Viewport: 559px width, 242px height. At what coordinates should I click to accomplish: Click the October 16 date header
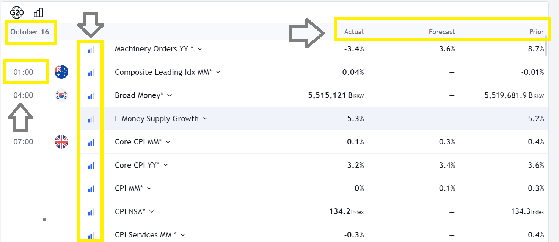pyautogui.click(x=30, y=32)
